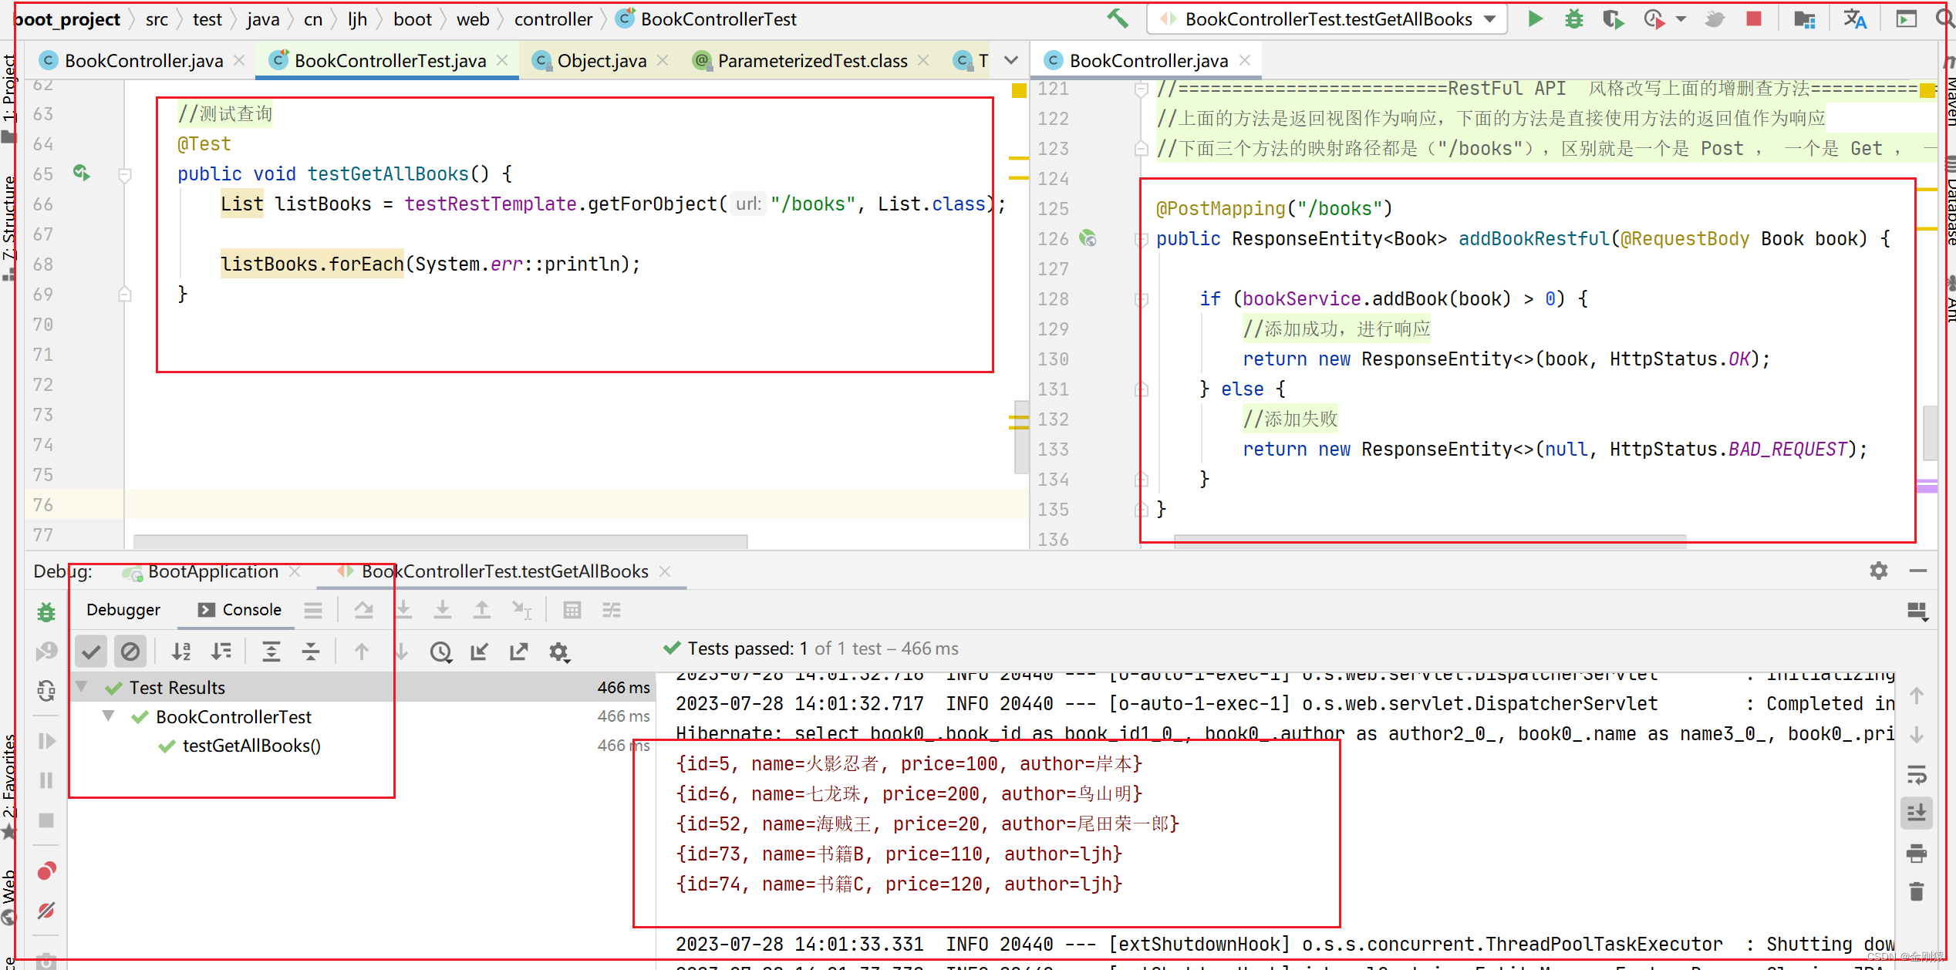Screen dimensions: 1956x970
Task: Click the left editor horizontal scrollbar
Action: (440, 541)
